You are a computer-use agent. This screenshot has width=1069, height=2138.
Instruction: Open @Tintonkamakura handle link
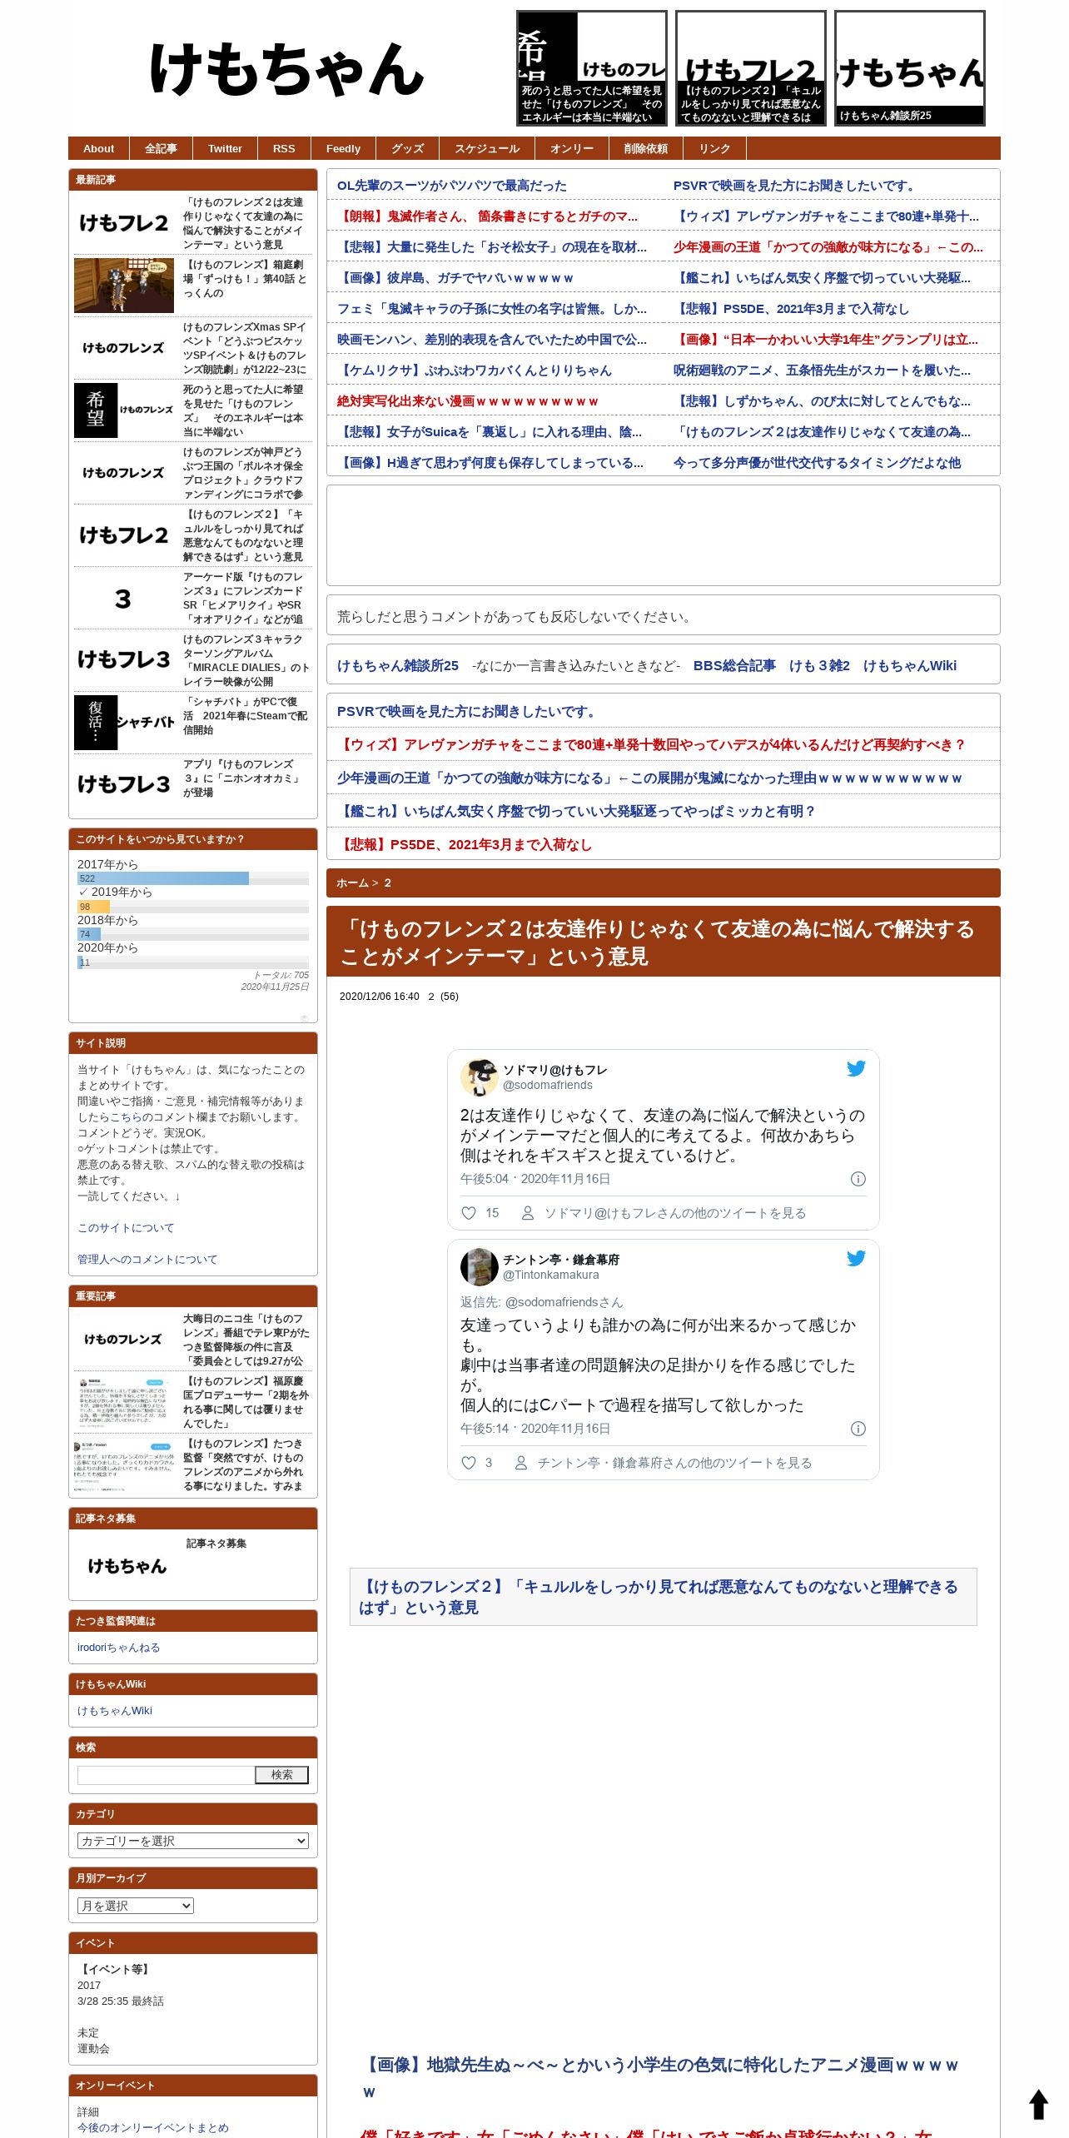[x=550, y=1275]
